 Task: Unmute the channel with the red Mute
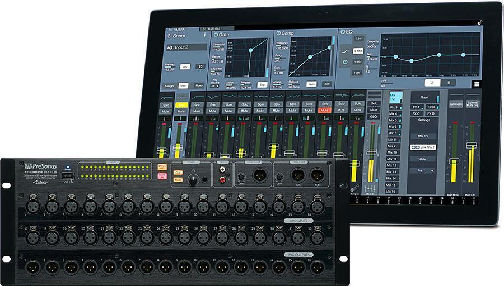click(325, 110)
